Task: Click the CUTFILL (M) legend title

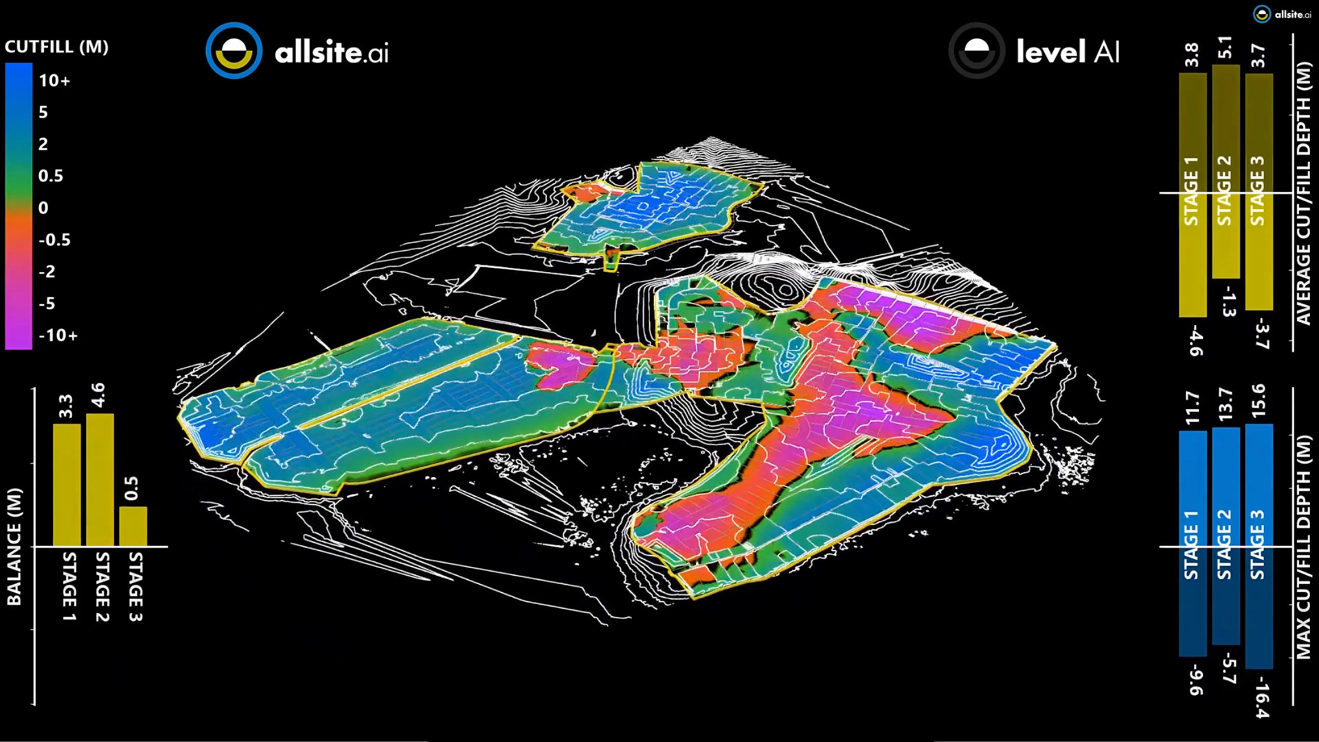Action: [56, 47]
